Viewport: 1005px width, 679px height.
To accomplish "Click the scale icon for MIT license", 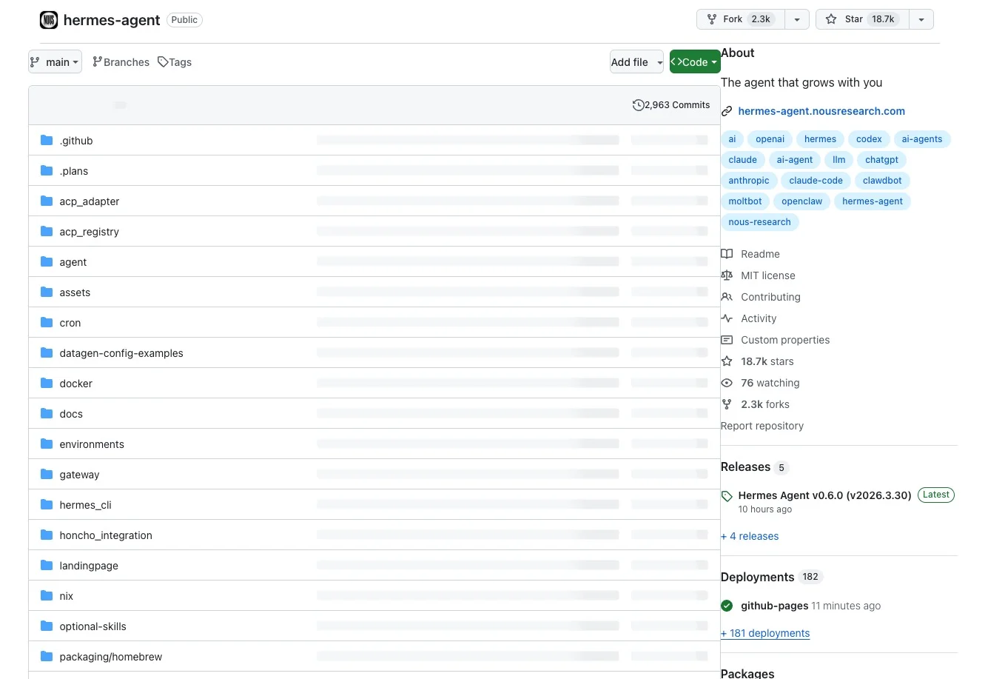I will [x=727, y=275].
